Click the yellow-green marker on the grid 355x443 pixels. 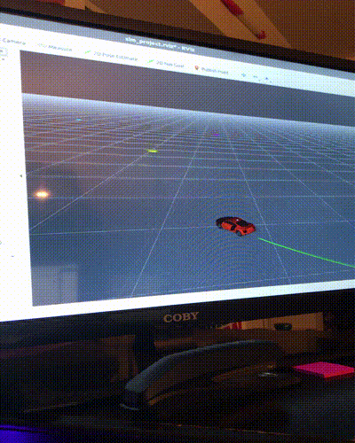(152, 151)
